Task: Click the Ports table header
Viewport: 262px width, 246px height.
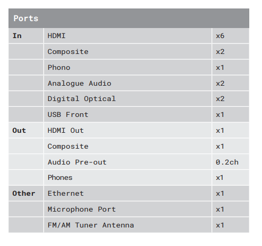Action: pyautogui.click(x=129, y=18)
